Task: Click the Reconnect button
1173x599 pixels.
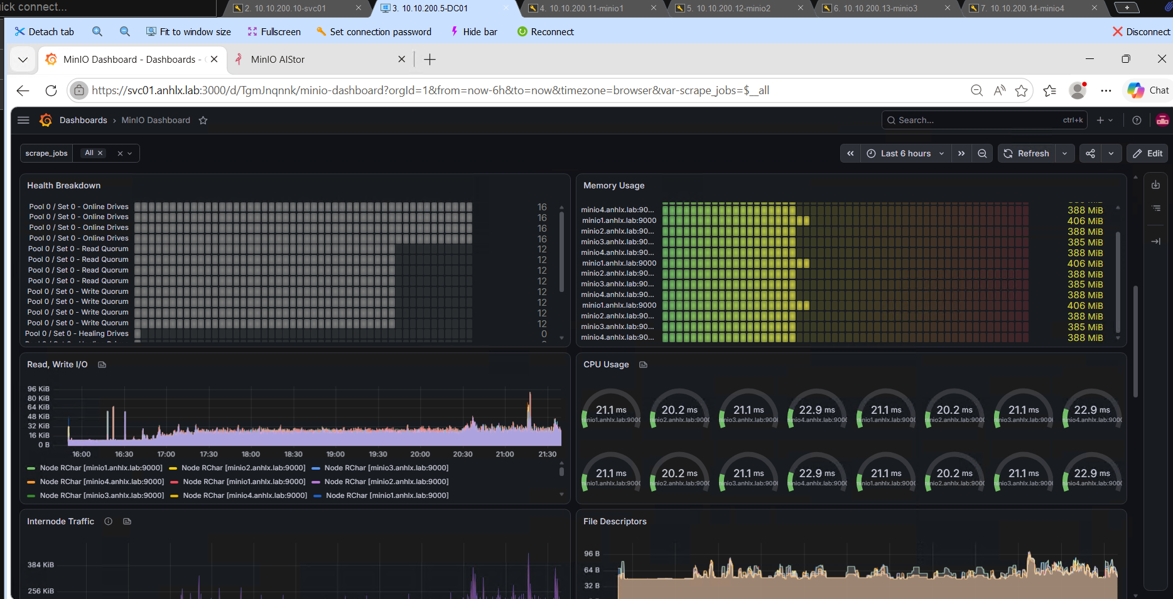Action: [545, 31]
